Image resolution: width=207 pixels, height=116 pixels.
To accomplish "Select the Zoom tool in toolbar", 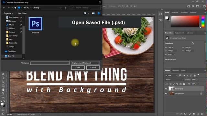I will tap(3, 93).
